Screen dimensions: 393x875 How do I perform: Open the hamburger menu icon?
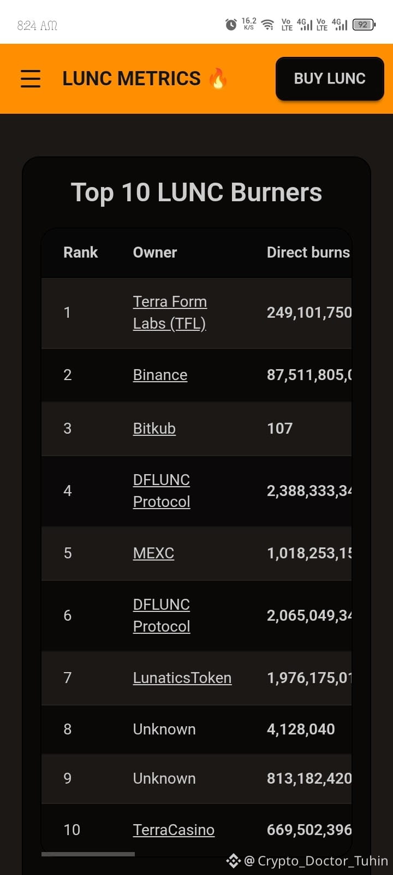31,79
